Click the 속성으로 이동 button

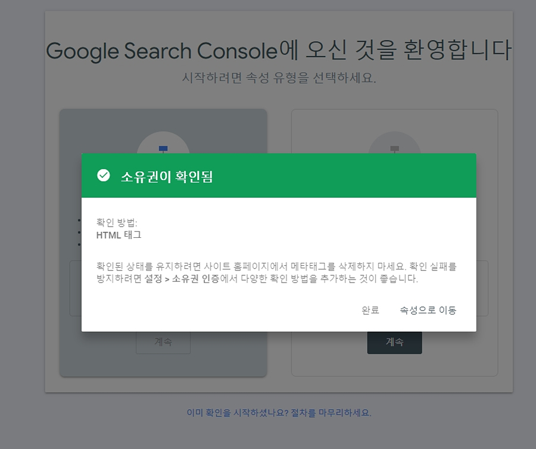[428, 310]
